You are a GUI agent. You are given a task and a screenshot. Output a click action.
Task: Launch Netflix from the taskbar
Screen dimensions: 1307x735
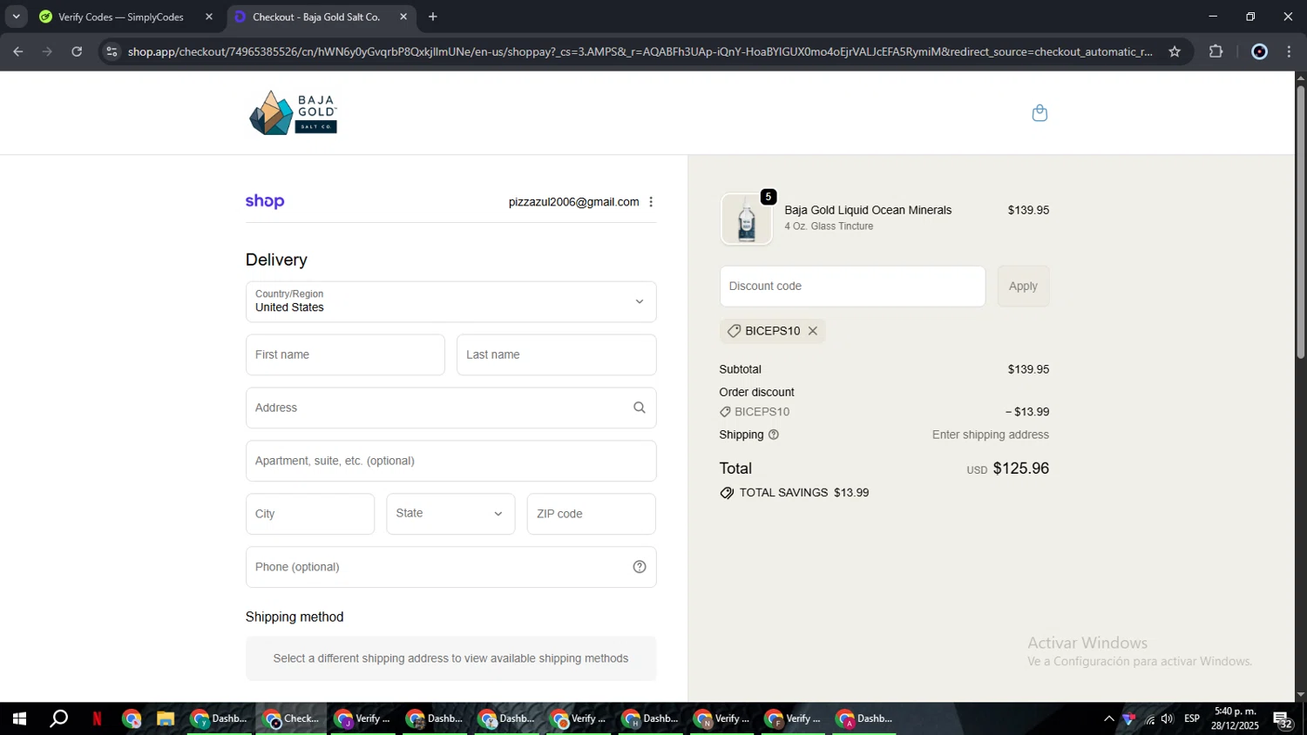[97, 718]
